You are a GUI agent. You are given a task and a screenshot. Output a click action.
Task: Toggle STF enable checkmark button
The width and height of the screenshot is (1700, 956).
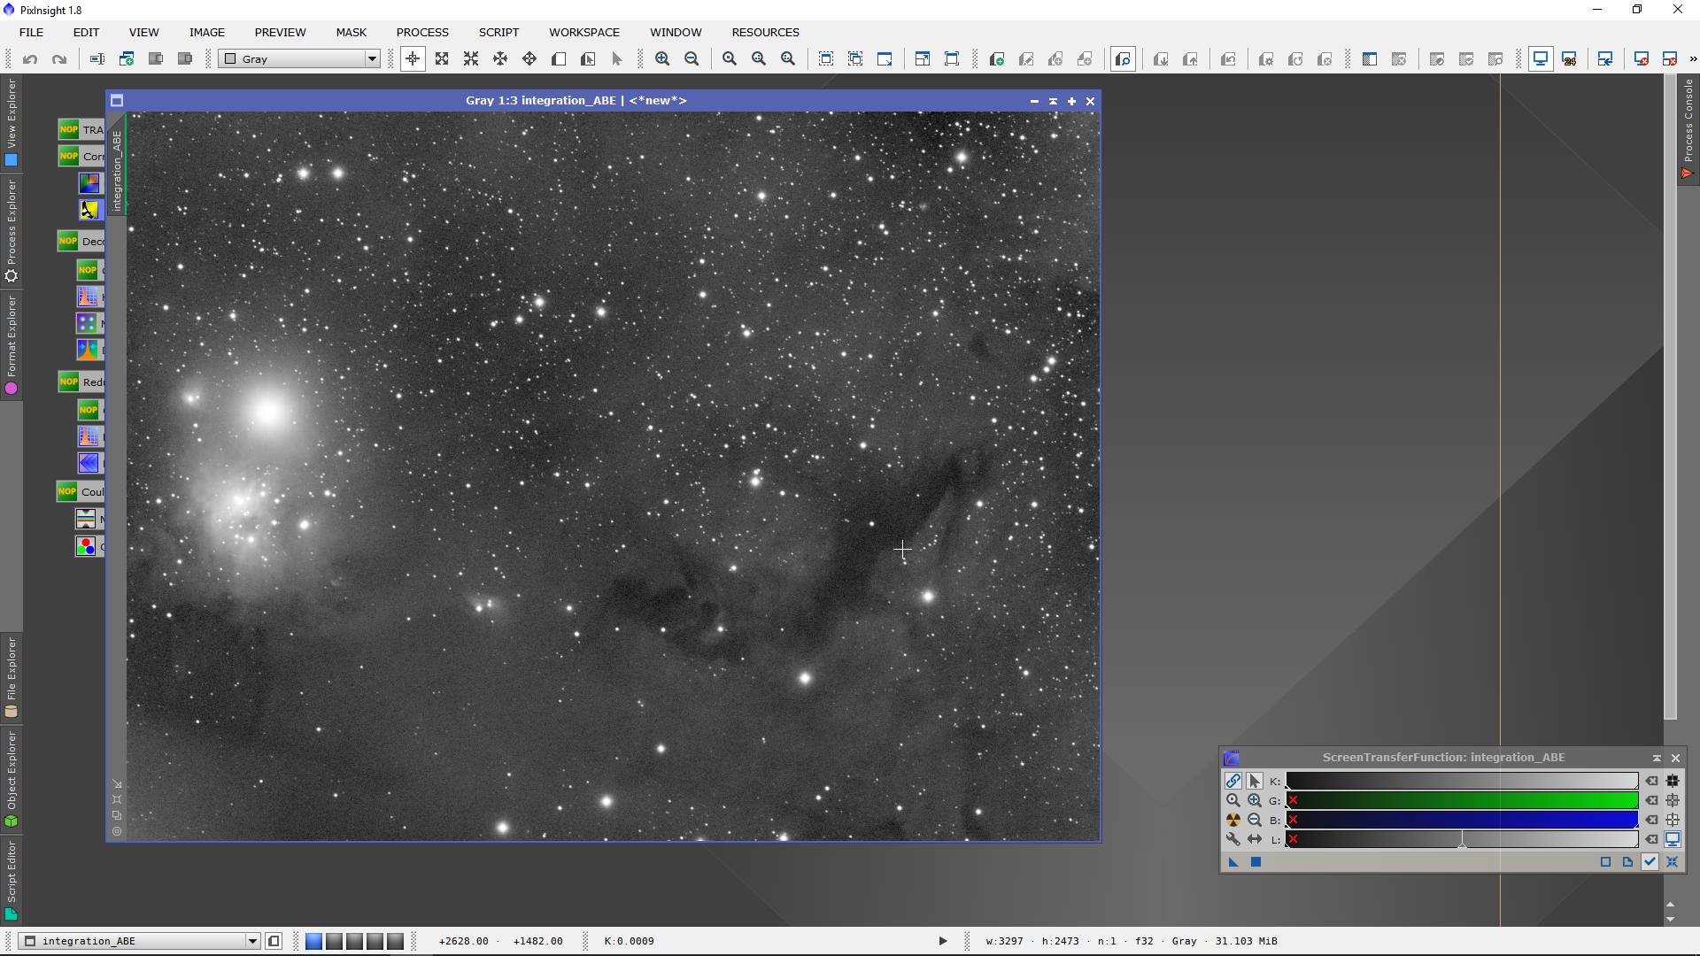pos(1650,862)
